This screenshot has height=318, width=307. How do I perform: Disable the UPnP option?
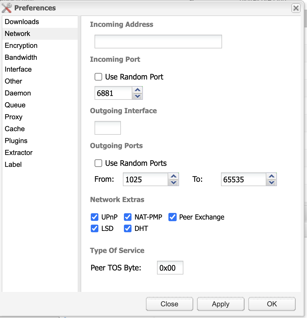click(95, 217)
